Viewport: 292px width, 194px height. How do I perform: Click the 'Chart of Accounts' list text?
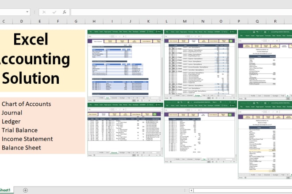26,104
